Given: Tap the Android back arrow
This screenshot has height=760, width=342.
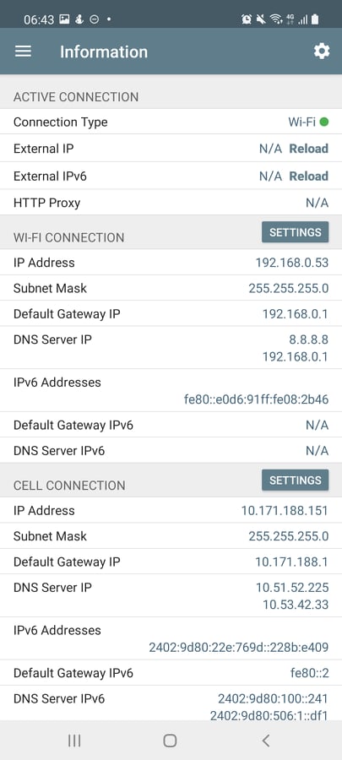Looking at the screenshot, I should 265,740.
